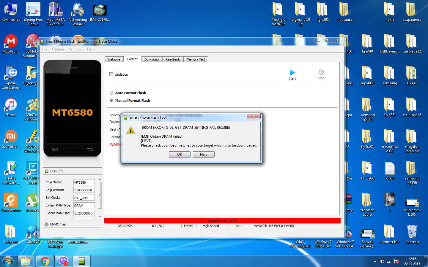Click the blue Start arrow icon

292,72
